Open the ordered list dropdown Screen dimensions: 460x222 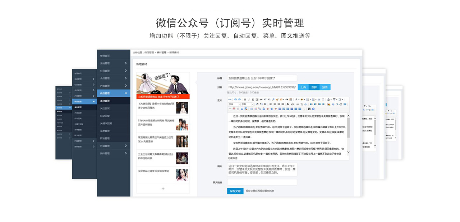click(x=308, y=100)
